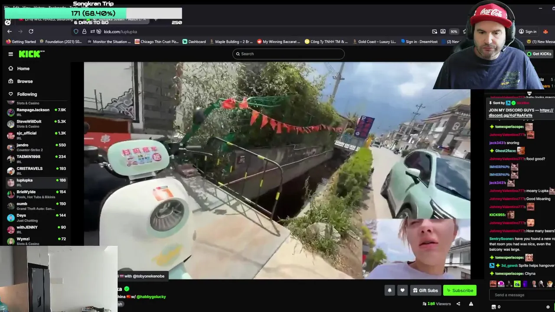Pick the green-background emote in chat row
Screen dimensions: 555x312
pyautogui.click(x=517, y=284)
